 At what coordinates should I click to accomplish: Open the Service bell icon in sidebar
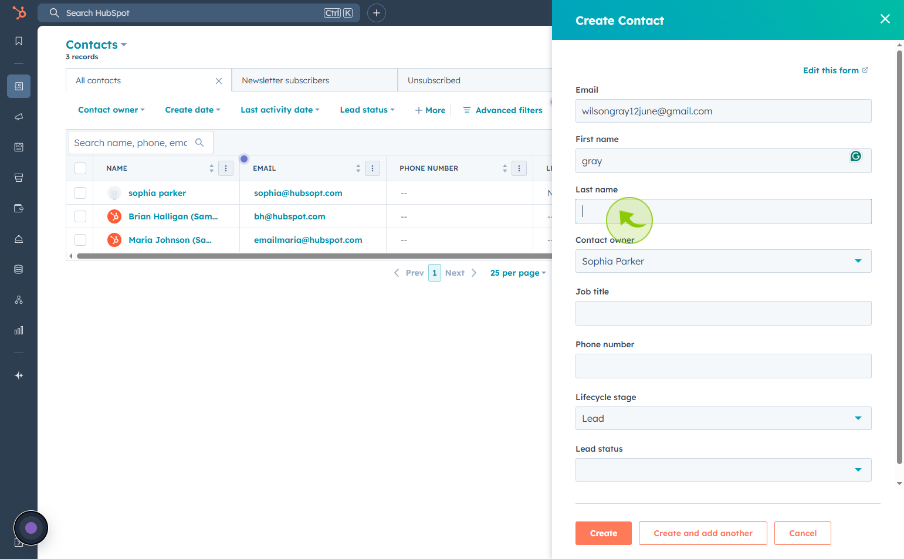[19, 239]
